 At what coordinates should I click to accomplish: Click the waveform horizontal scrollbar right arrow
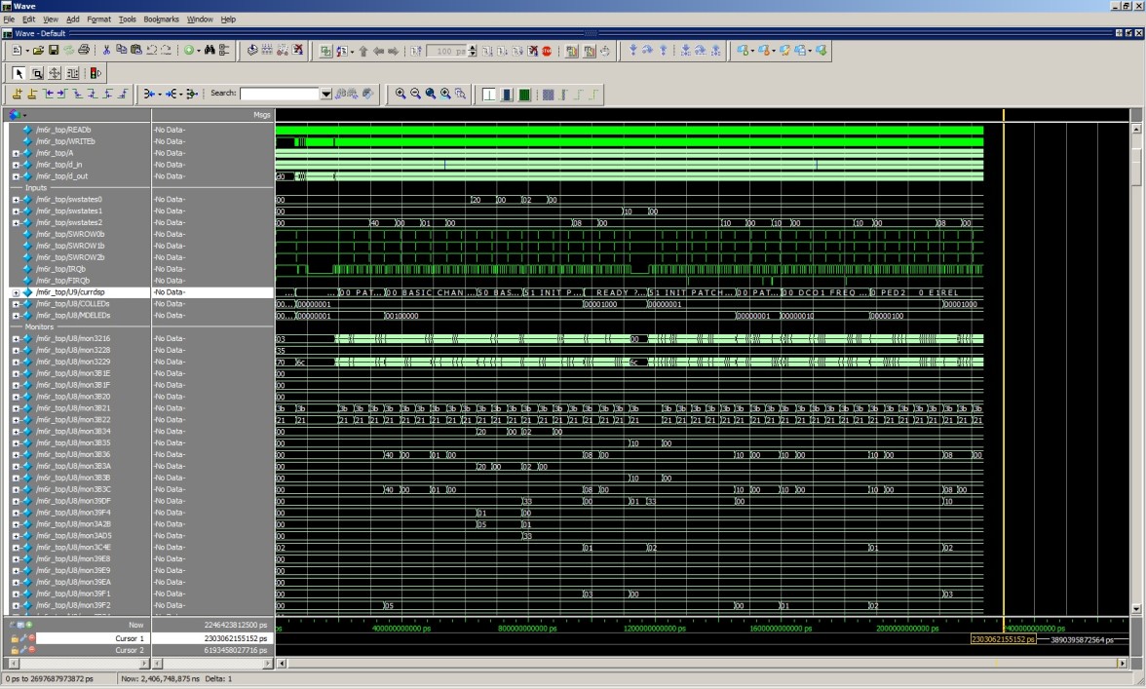point(1122,664)
